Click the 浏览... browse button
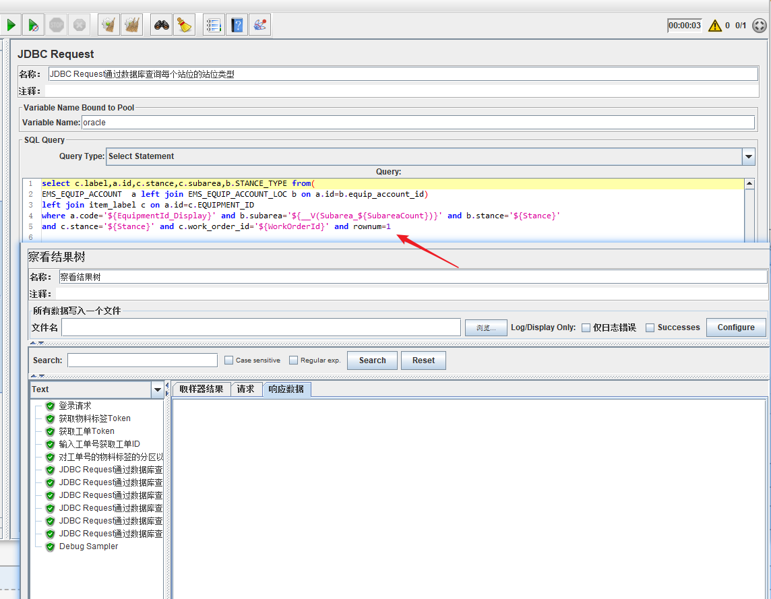 pyautogui.click(x=486, y=327)
